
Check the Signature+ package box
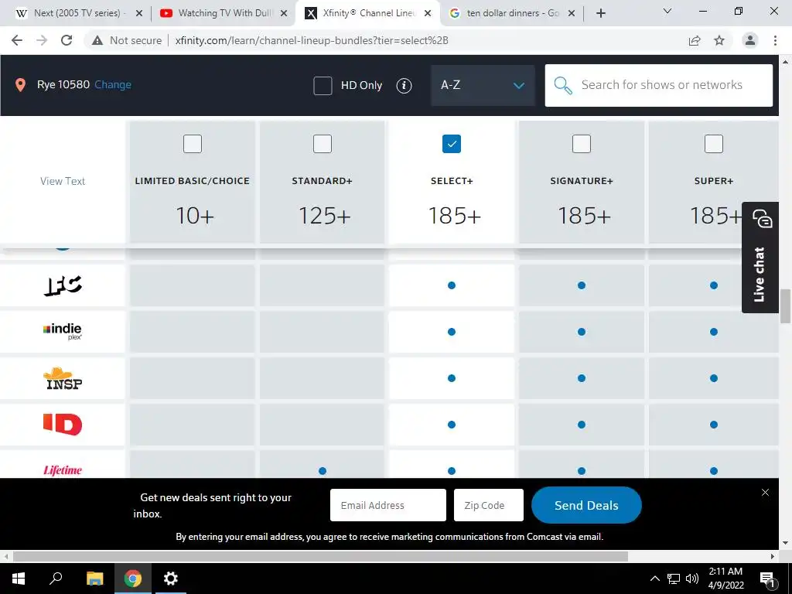click(x=582, y=143)
